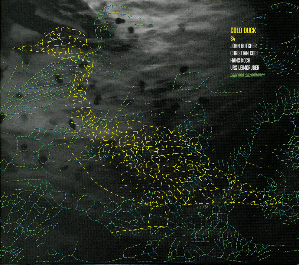Screen dimensions: 299x265
Task: Select the name 'URS LEIMGRUBER'
Action: pos(245,68)
